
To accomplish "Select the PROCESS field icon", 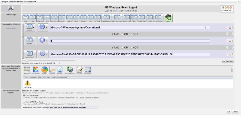I will click(x=150, y=18).
